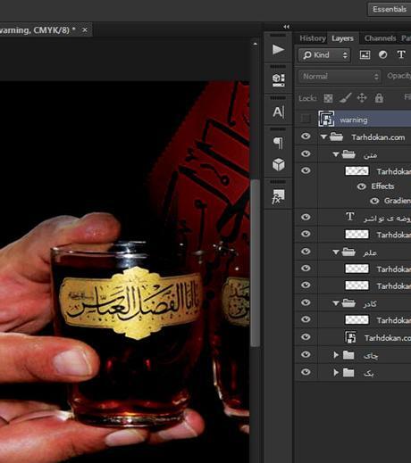Collapse the Tarhdokan.com group
This screenshot has width=411, height=463.
pyautogui.click(x=323, y=136)
